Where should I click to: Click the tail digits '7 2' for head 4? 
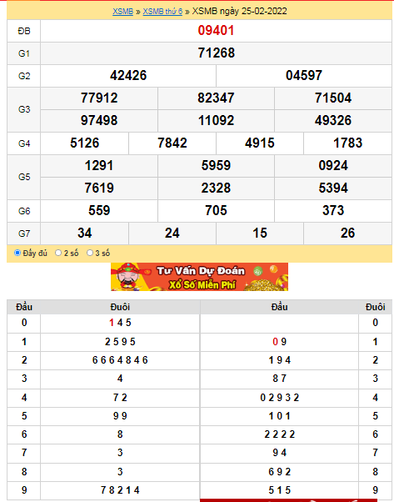click(x=120, y=398)
